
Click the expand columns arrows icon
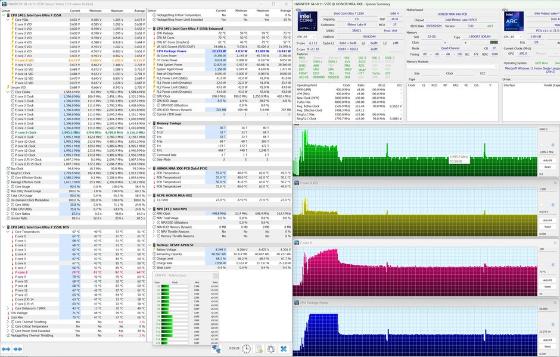[6, 349]
